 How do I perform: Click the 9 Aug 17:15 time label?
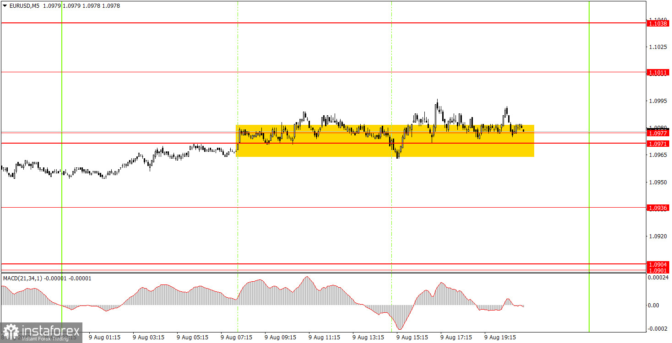[x=456, y=338]
